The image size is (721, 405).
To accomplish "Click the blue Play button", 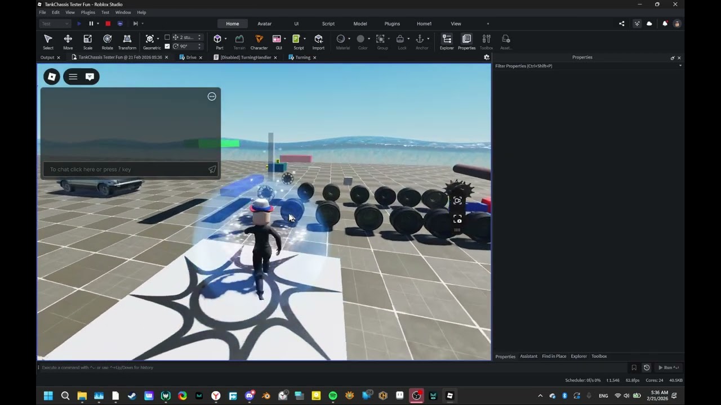I will click(79, 24).
